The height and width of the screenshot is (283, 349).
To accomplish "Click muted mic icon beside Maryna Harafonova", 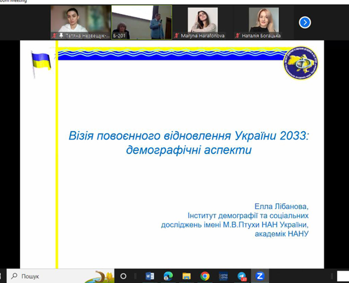I will click(x=176, y=35).
